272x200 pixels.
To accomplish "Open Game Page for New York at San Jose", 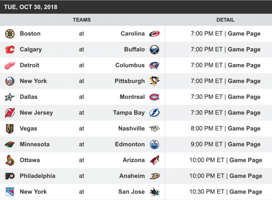I will tap(246, 192).
